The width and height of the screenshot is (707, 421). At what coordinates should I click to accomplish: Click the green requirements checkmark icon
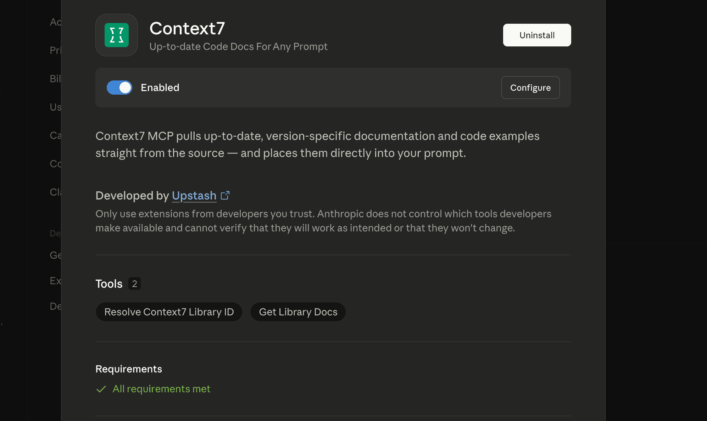(x=101, y=389)
